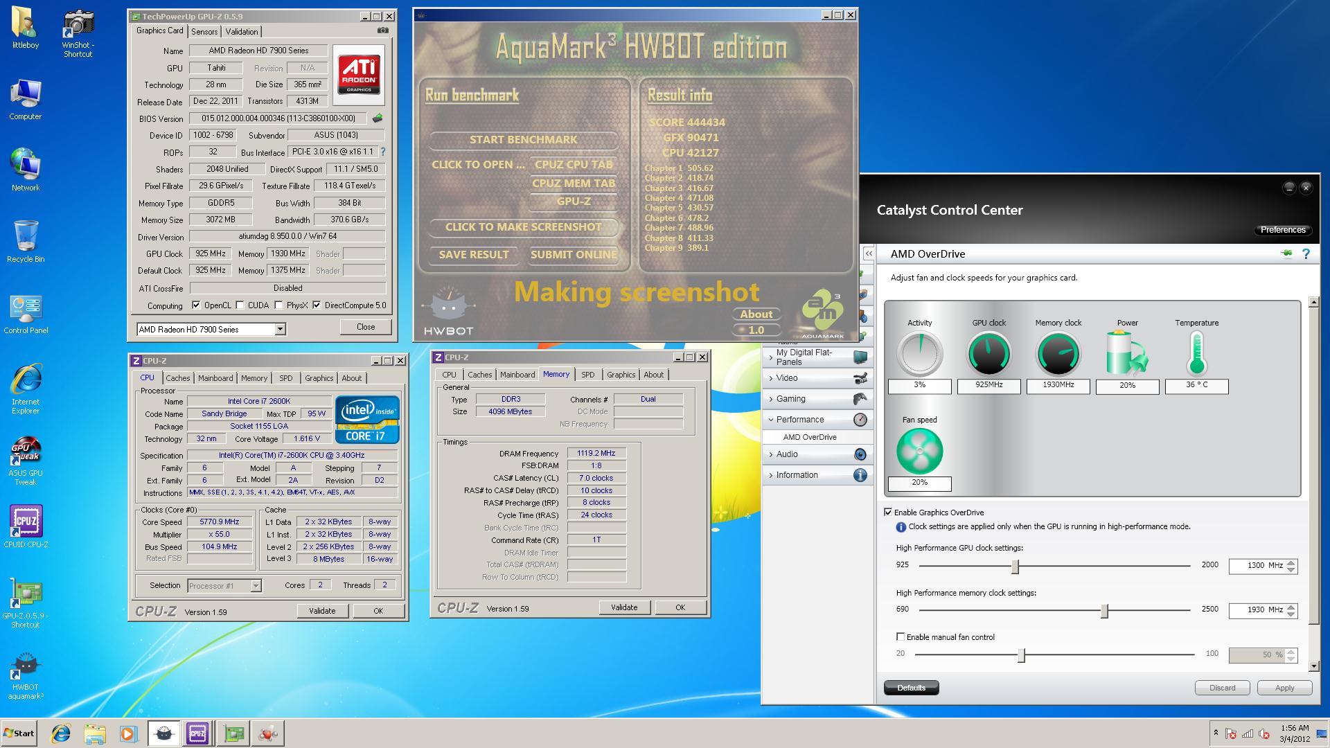
Task: Click START BENCHMARK in AquaMark
Action: pos(523,140)
